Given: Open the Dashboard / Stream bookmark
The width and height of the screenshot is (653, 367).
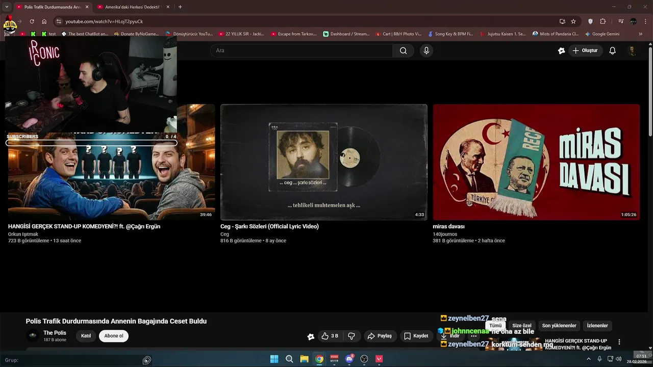Looking at the screenshot, I should (346, 34).
